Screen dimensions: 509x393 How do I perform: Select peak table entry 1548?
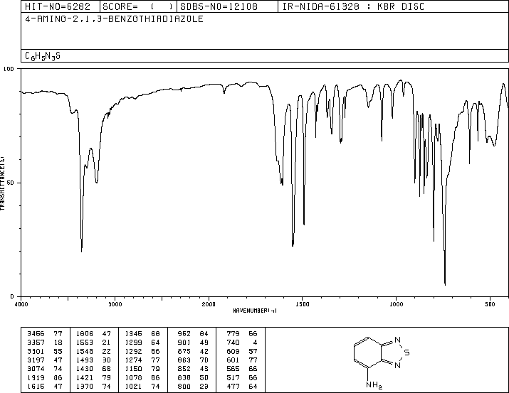[x=93, y=351]
